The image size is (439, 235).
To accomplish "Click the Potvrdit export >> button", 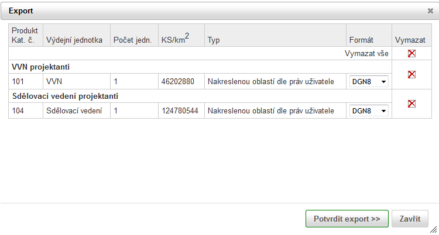I will pos(347,219).
